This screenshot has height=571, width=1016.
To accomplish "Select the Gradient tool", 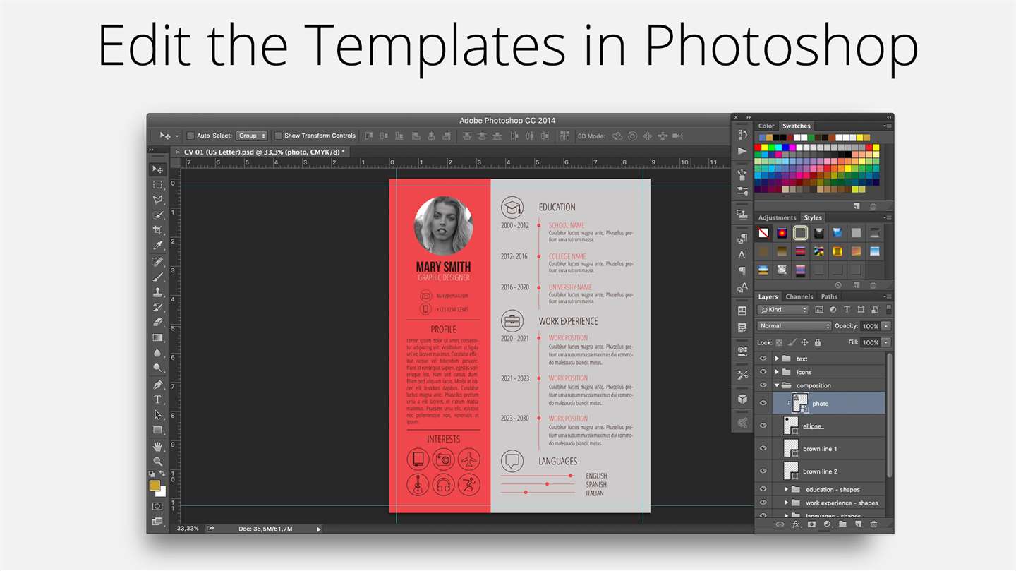I will [x=157, y=338].
